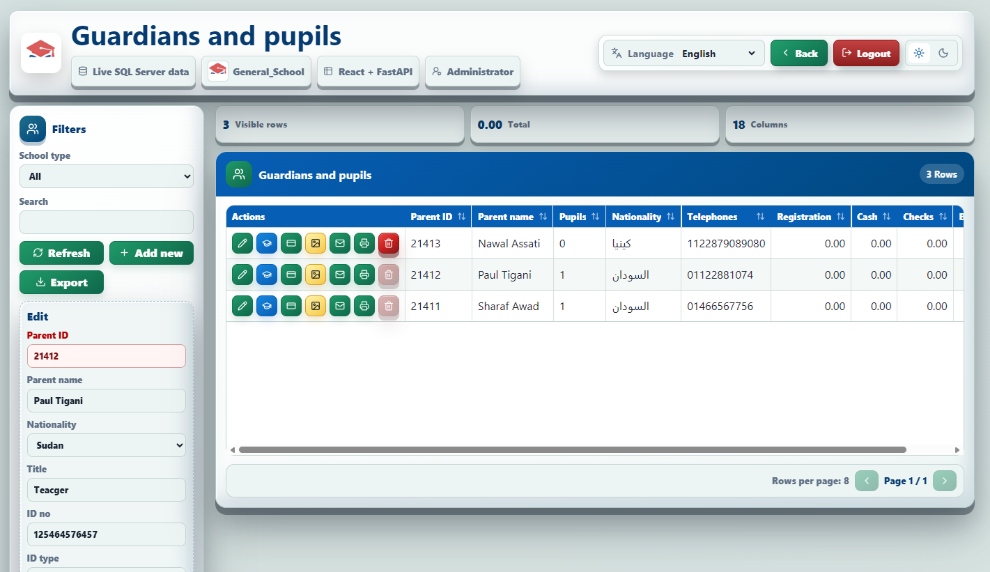Click the payment card icon in Sharaf Awad row
The image size is (990, 572).
[x=291, y=306]
